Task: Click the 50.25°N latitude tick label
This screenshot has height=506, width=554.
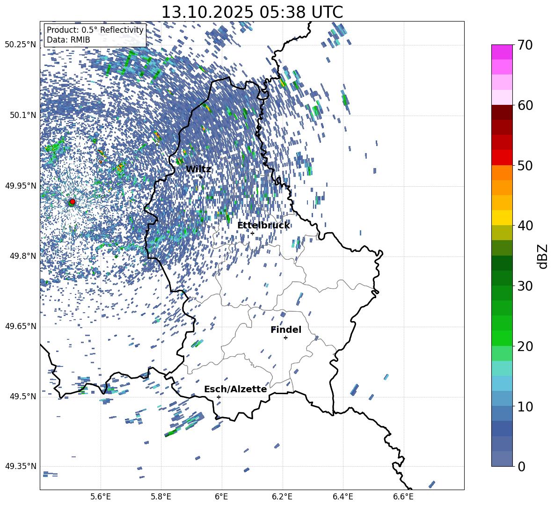Action: pyautogui.click(x=21, y=45)
